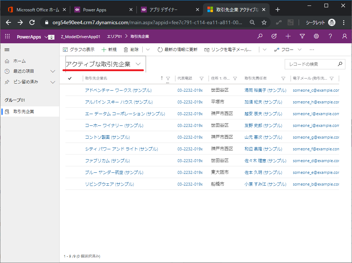352x263 pixels.
Task: Go forward in browser history
Action: [20, 22]
